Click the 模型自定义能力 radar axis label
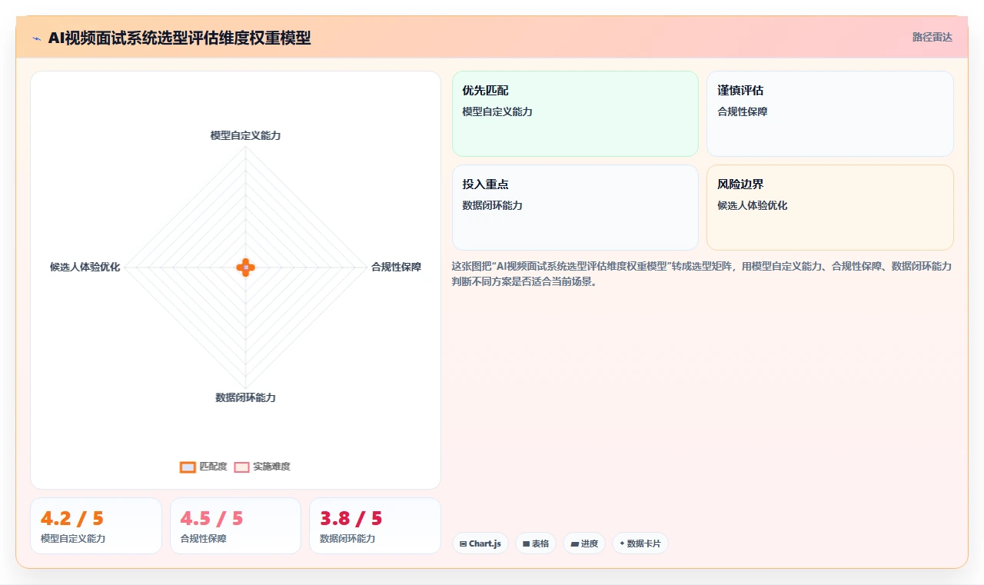The width and height of the screenshot is (984, 585). click(x=245, y=135)
